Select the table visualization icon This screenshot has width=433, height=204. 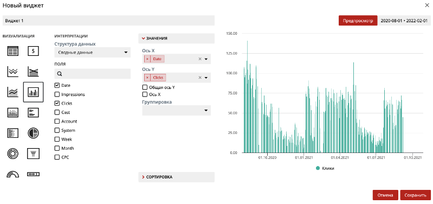pyautogui.click(x=12, y=51)
